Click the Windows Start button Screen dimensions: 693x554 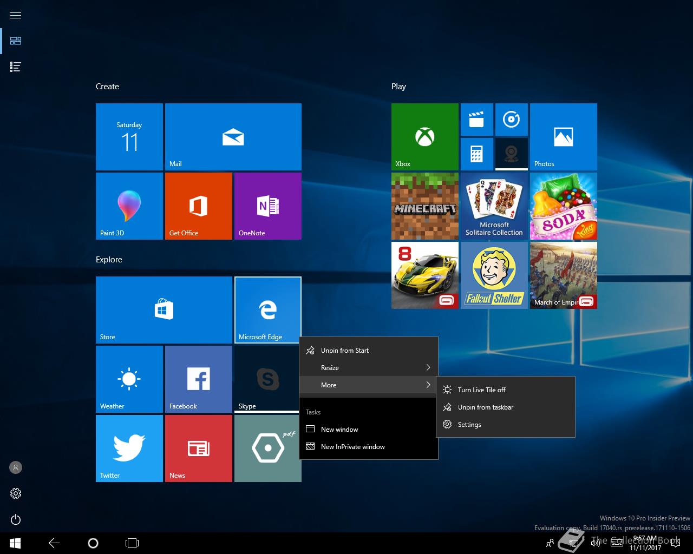15,543
